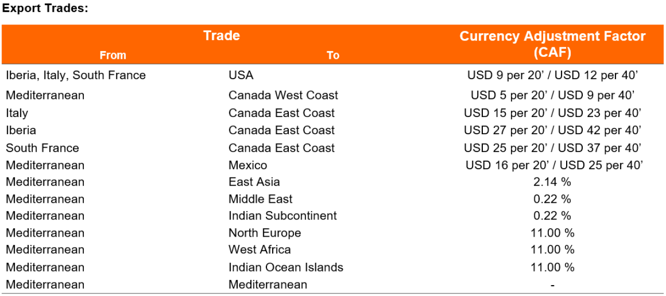Select the North Europe destination cell

(x=264, y=233)
